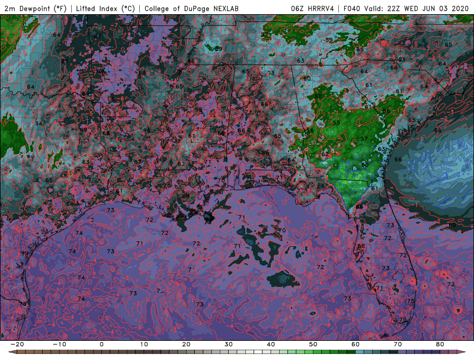Click the 55 dewpoint value over Georgia
The height and width of the screenshot is (355, 474).
336,122
